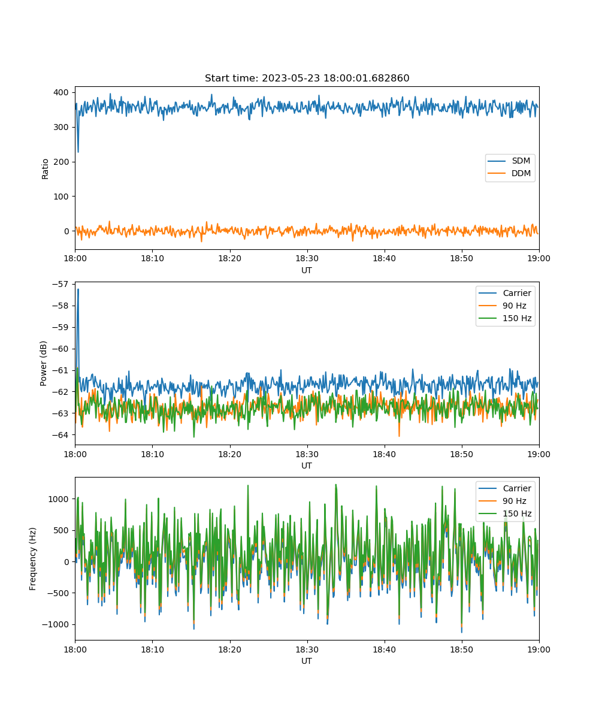The height and width of the screenshot is (719, 599).
Task: Click the Frequency (Hz) y-axis label
Action: (x=33, y=558)
